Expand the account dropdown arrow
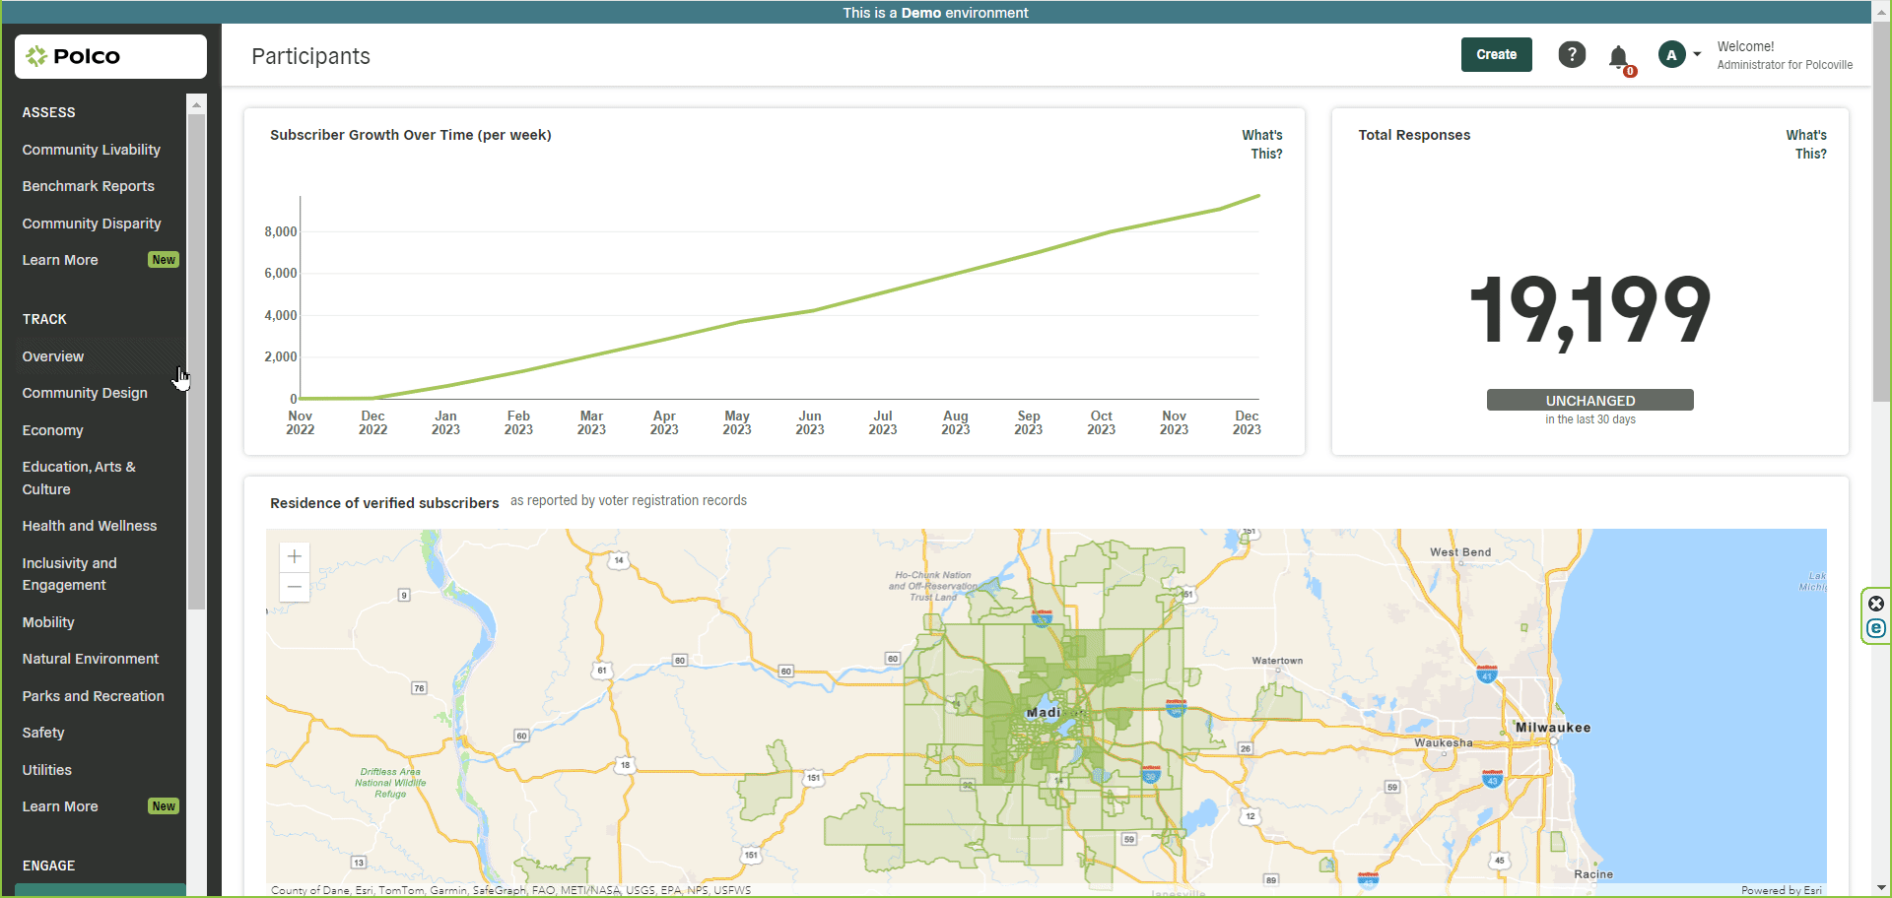 point(1697,55)
